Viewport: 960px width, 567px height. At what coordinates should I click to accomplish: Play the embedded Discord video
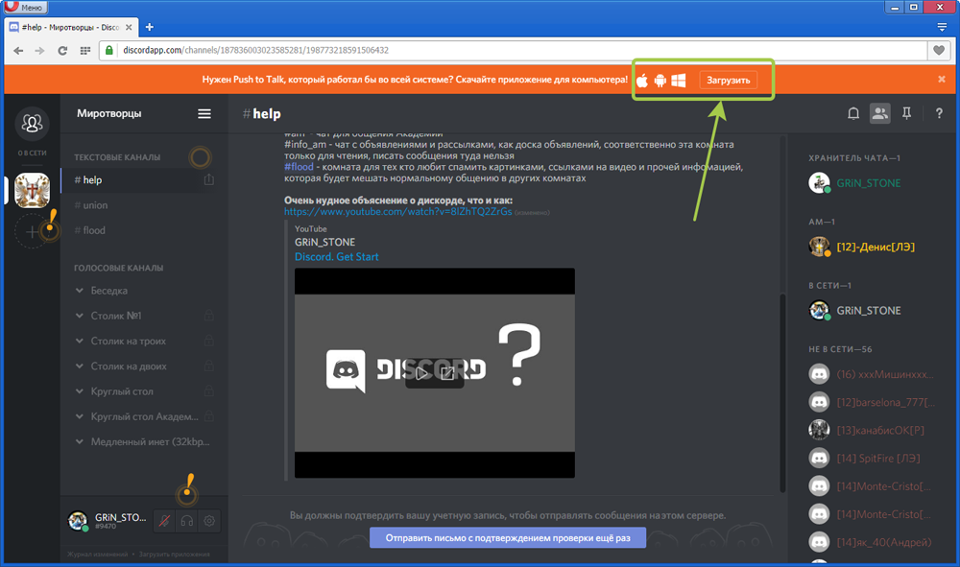421,373
